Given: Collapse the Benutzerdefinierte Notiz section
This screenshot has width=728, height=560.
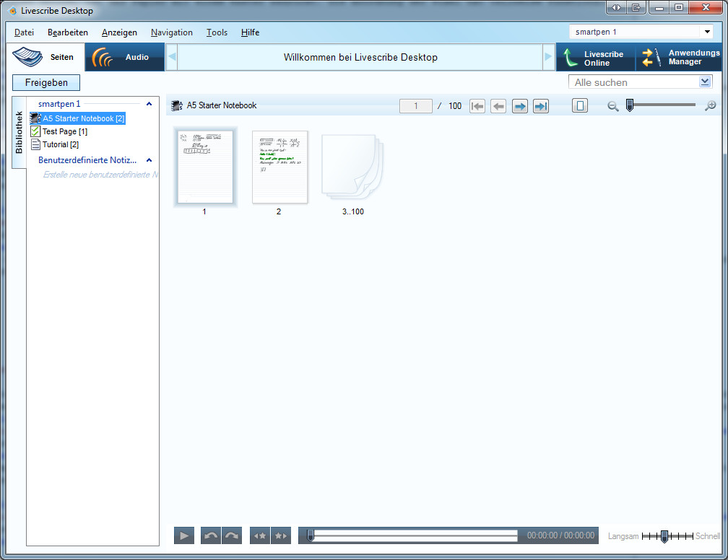Looking at the screenshot, I should click(x=149, y=160).
